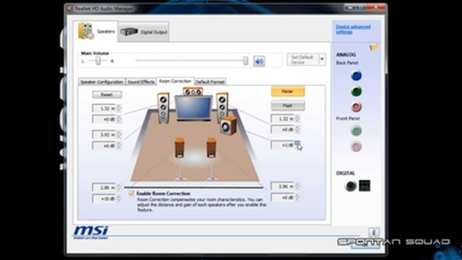This screenshot has height=260, width=462.
Task: Adjust the +6 dB gain spinner arrows
Action: [x=118, y=146]
